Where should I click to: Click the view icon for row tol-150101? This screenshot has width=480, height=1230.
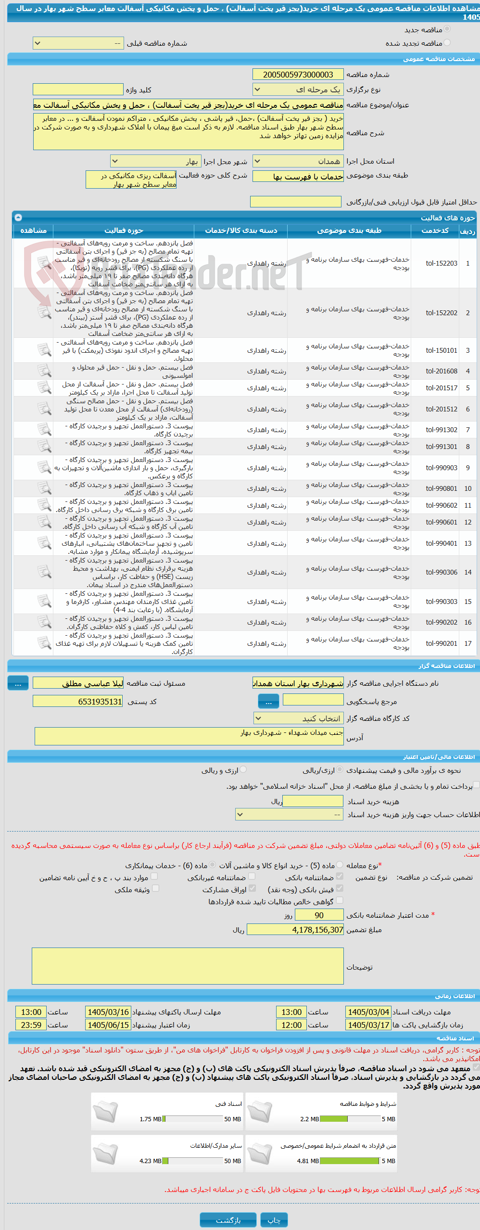44,350
